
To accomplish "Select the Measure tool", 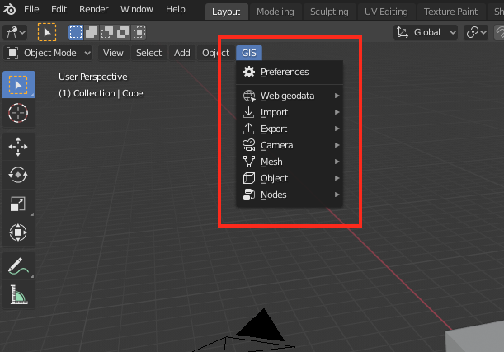I will click(x=19, y=294).
